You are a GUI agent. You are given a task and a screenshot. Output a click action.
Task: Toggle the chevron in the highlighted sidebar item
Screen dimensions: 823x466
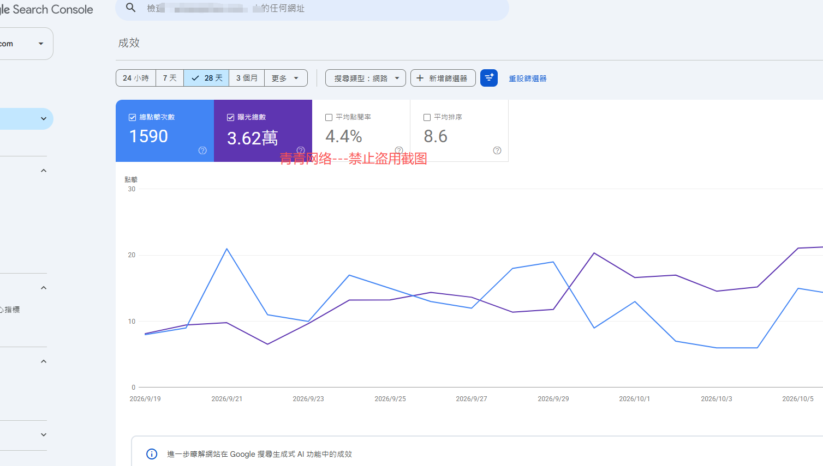(x=44, y=119)
